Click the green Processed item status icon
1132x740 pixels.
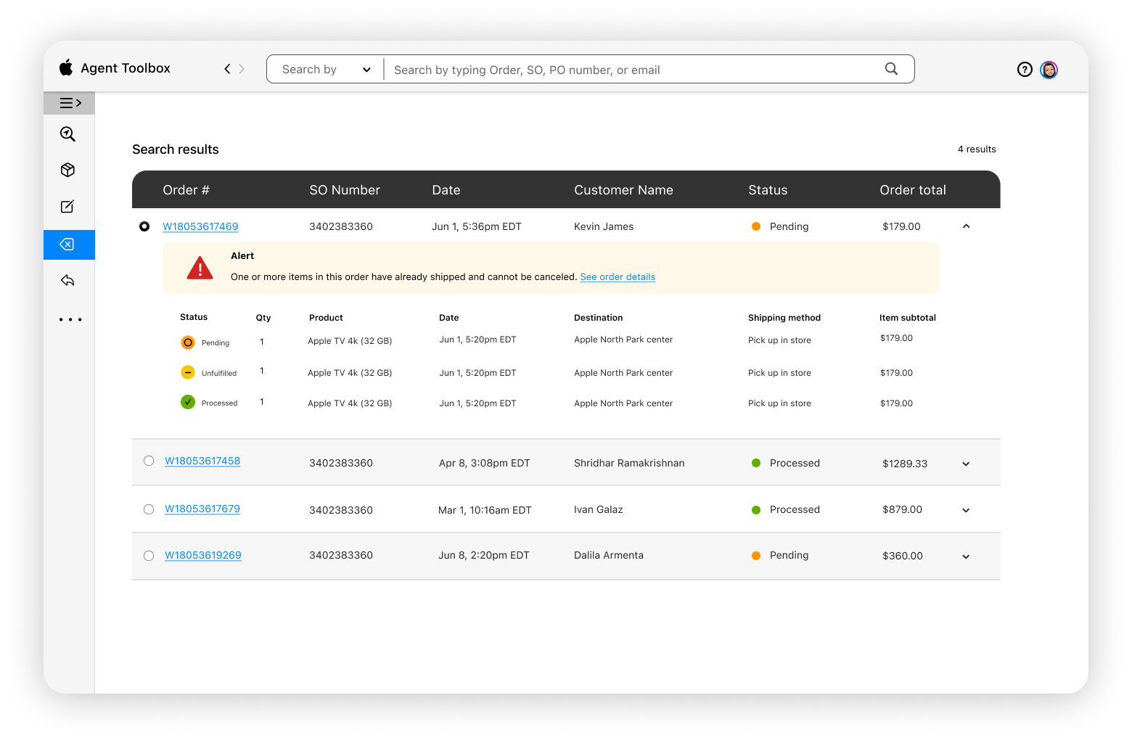click(x=188, y=402)
